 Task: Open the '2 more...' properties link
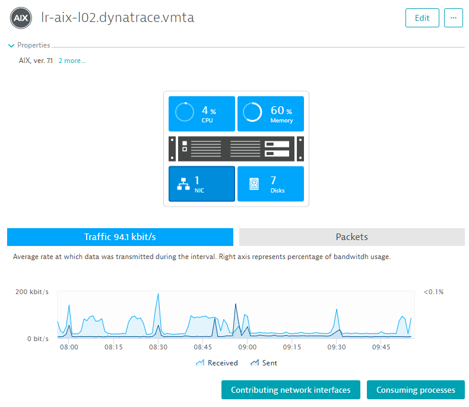tap(72, 61)
